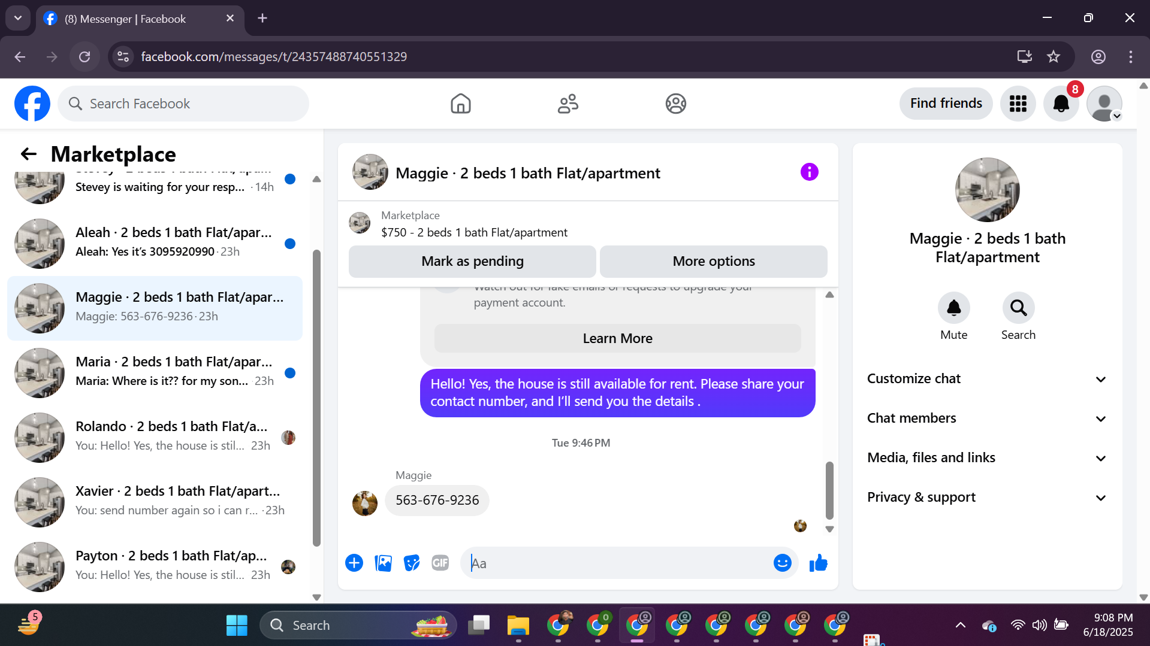
Task: Expand Media, files and links section
Action: point(987,458)
